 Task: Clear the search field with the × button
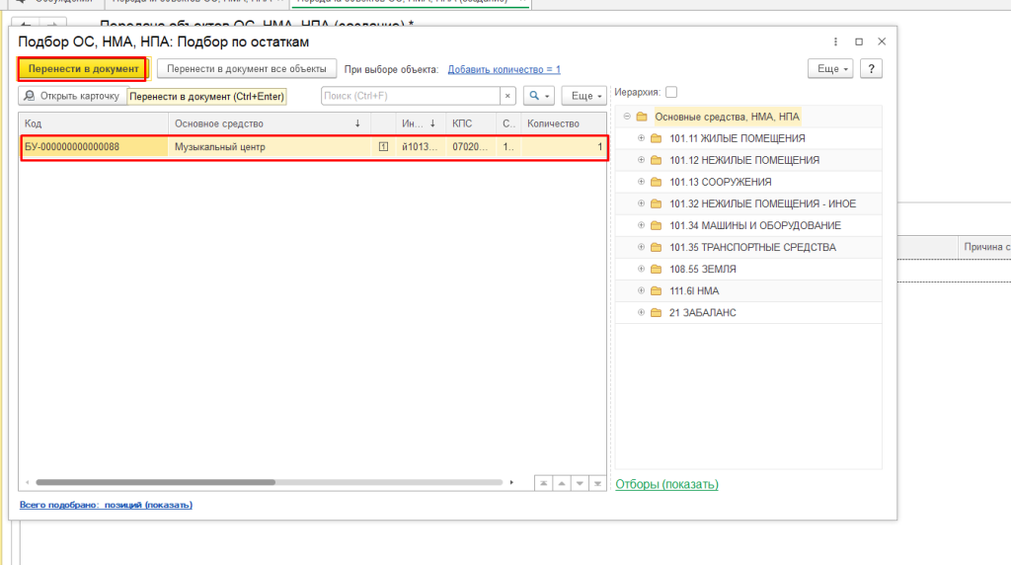[508, 96]
